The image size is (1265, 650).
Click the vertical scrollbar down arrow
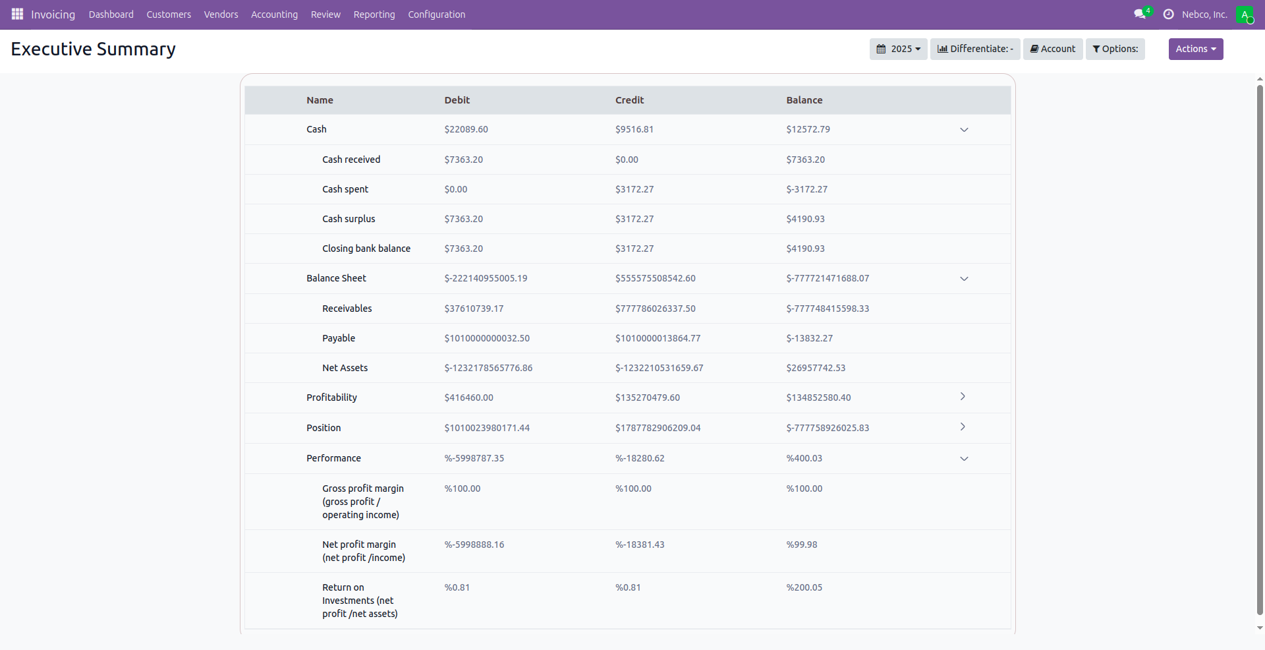point(1260,628)
